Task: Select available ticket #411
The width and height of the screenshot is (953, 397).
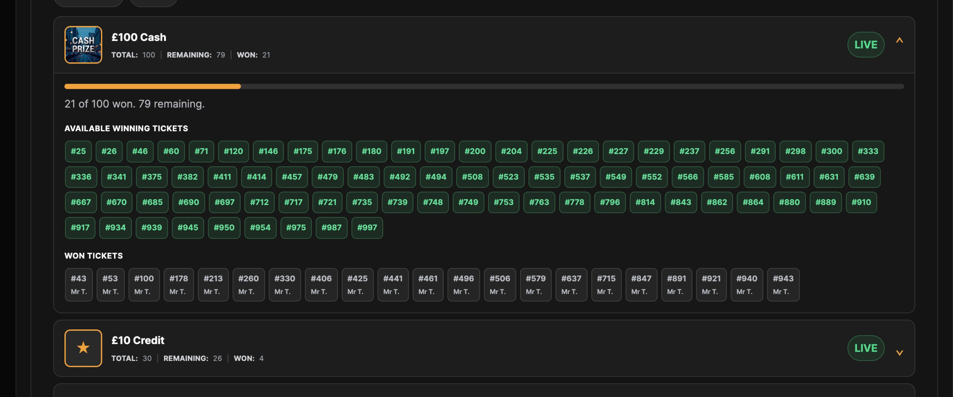Action: (222, 177)
